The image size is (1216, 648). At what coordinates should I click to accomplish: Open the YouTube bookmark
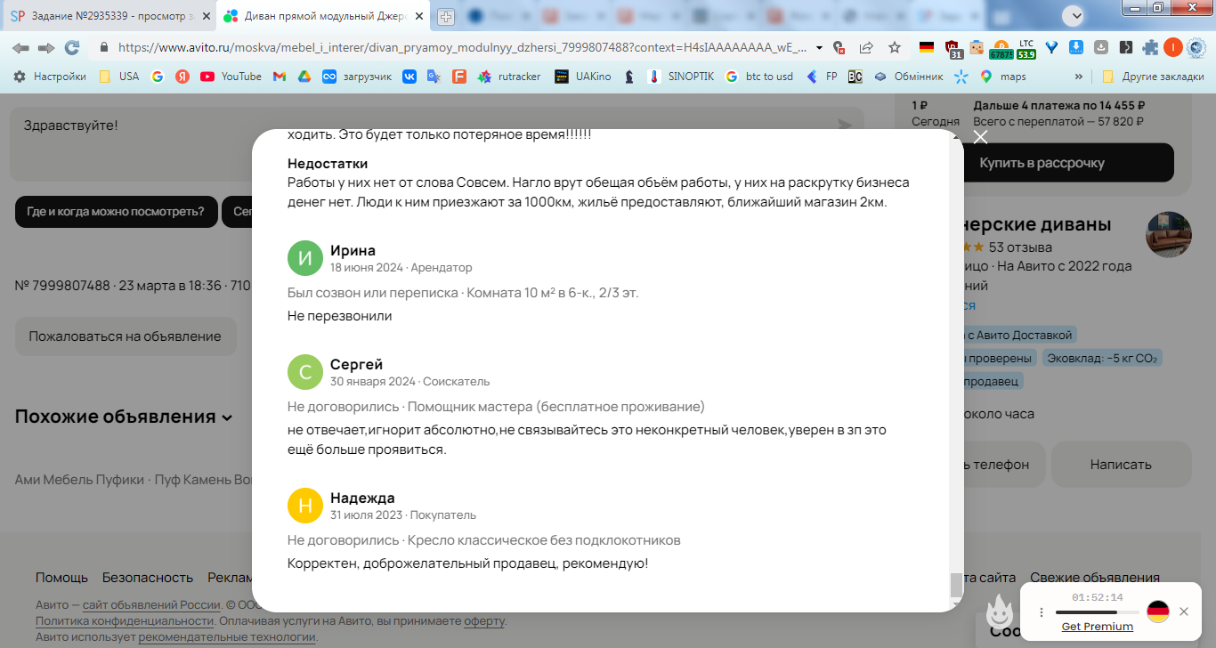click(x=231, y=77)
